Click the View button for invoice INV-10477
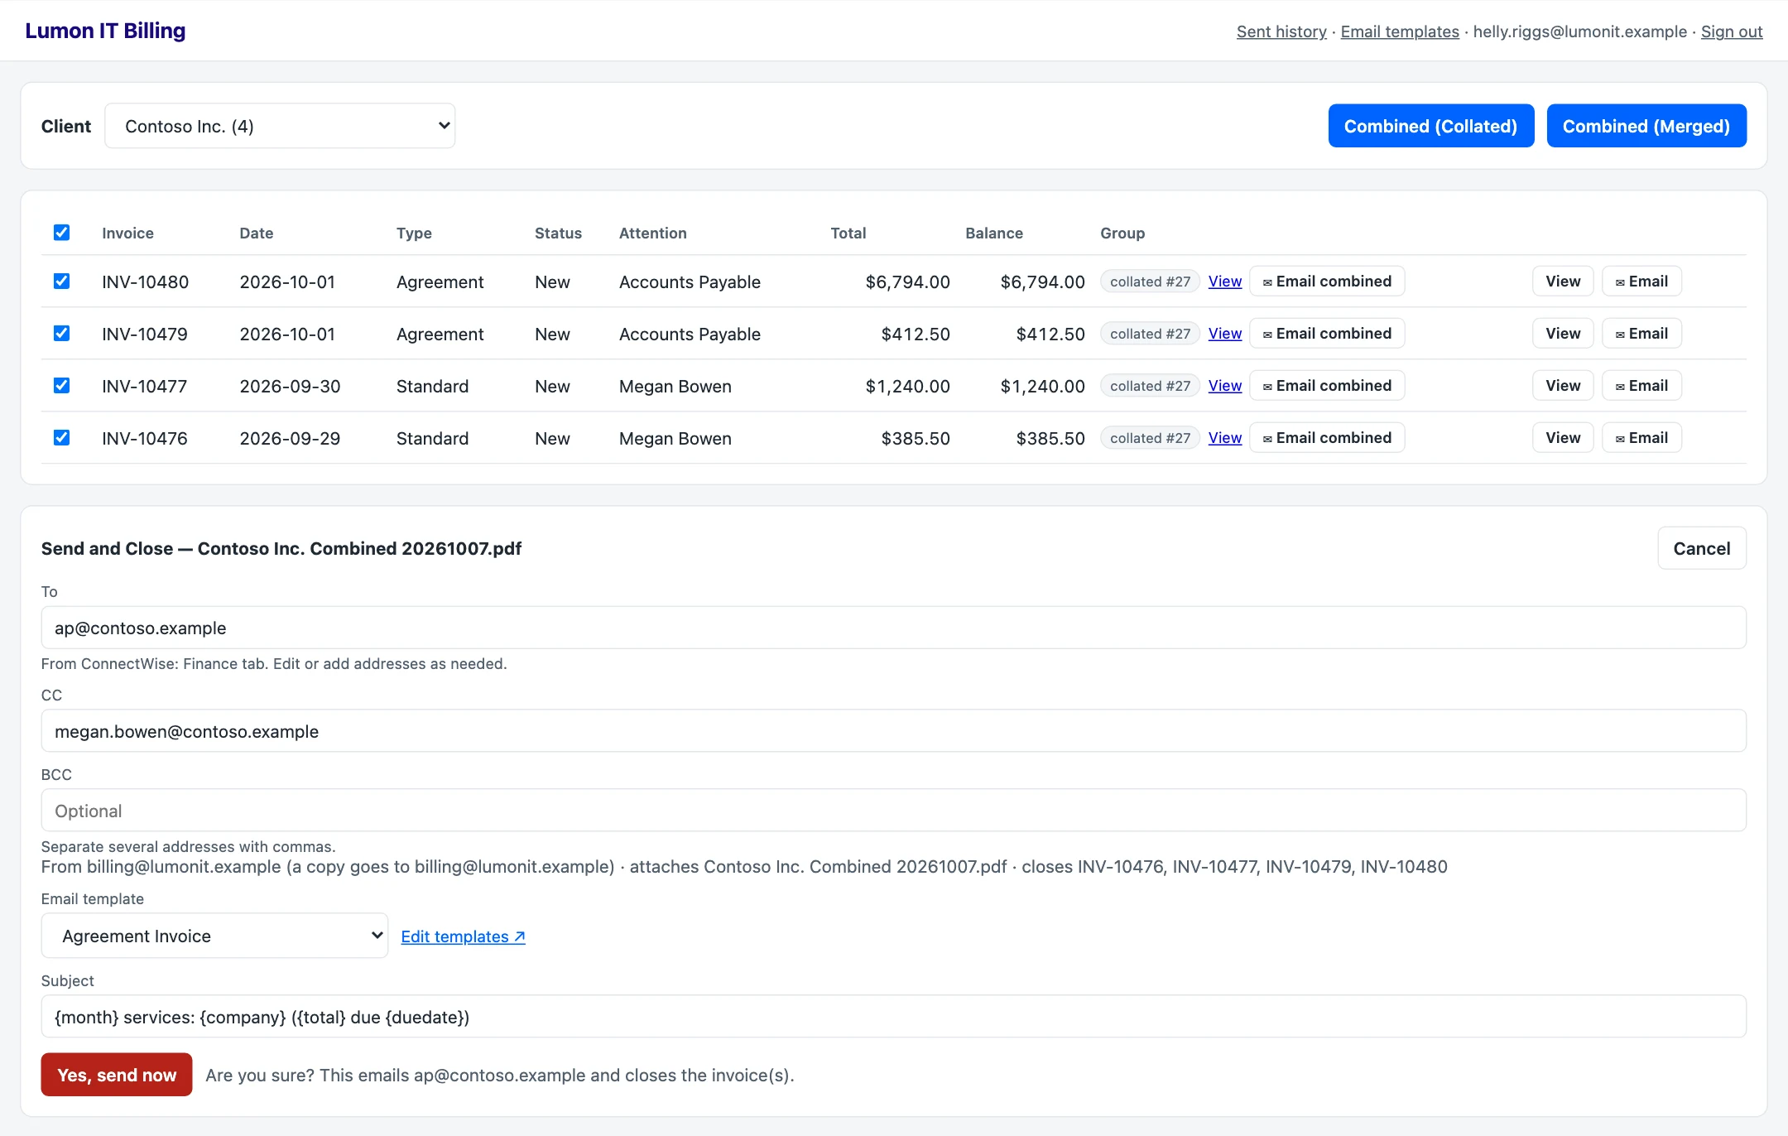The image size is (1788, 1136). [1563, 386]
